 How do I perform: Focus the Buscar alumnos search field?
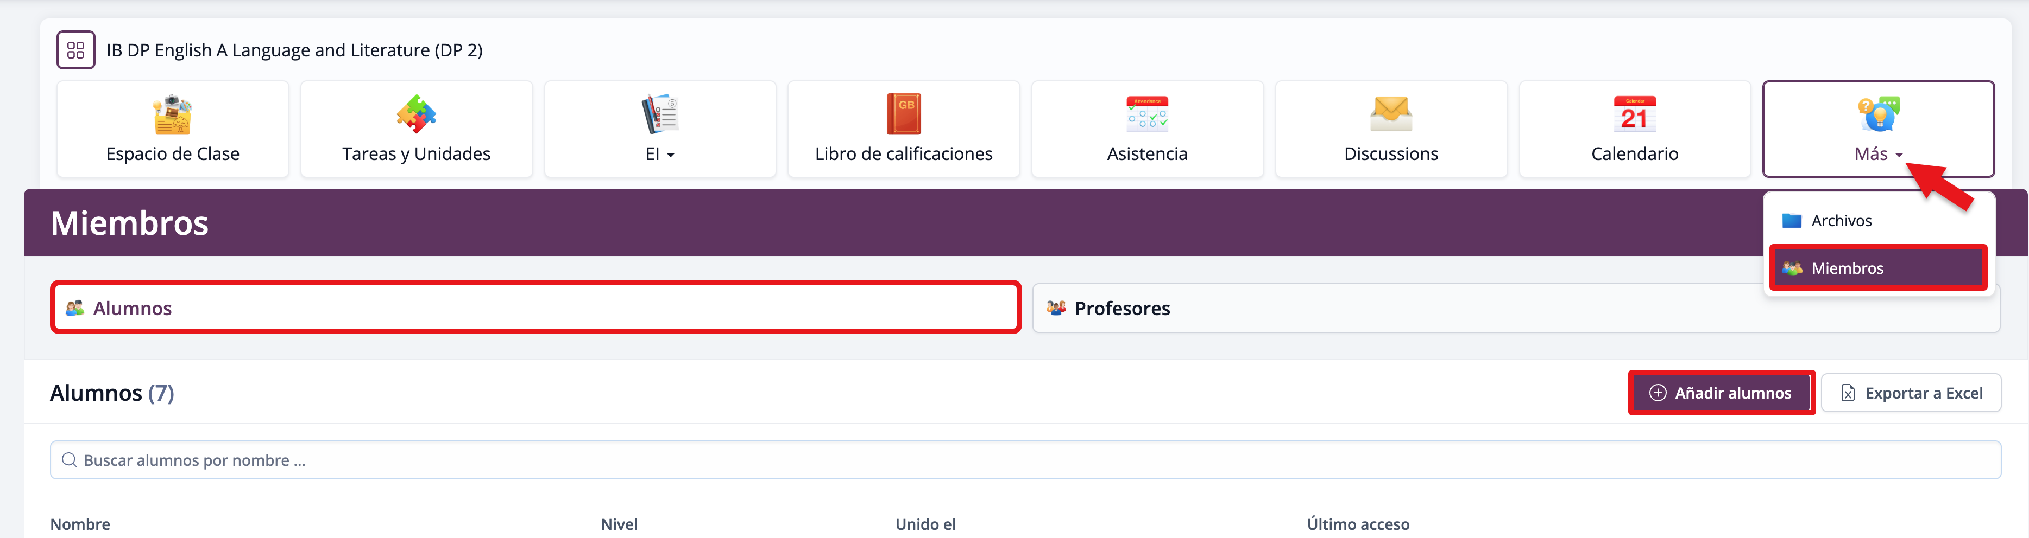coord(1024,460)
